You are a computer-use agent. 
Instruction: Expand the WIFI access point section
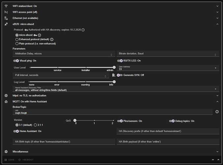coord(217,12)
